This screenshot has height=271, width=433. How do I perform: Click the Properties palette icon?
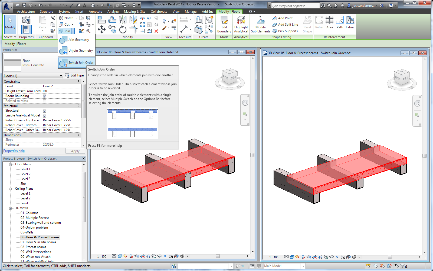[26, 29]
